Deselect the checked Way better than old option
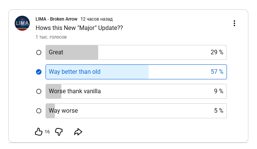257x149 pixels. tap(39, 72)
